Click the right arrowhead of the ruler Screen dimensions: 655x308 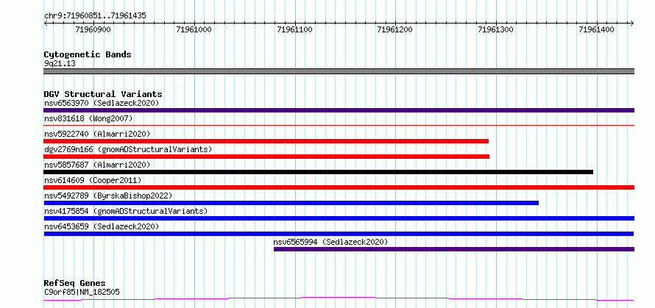tap(632, 23)
